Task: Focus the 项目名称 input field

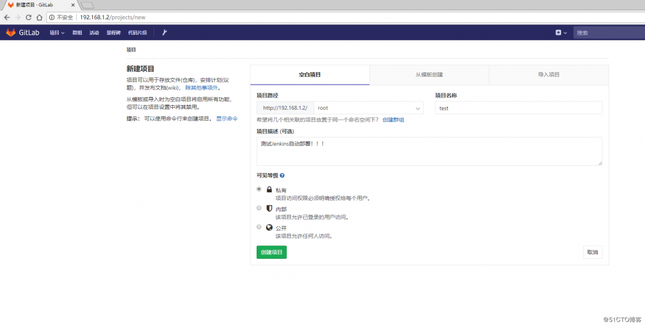Action: 519,108
